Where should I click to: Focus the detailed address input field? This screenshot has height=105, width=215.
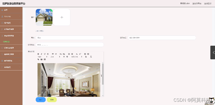[70, 45]
